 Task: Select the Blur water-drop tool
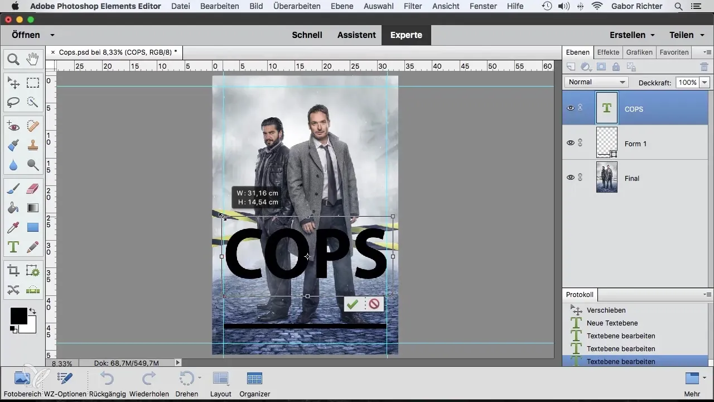coord(13,165)
